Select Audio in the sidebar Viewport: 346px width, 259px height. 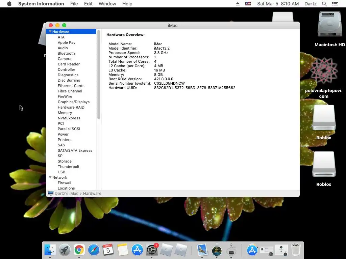(63, 48)
